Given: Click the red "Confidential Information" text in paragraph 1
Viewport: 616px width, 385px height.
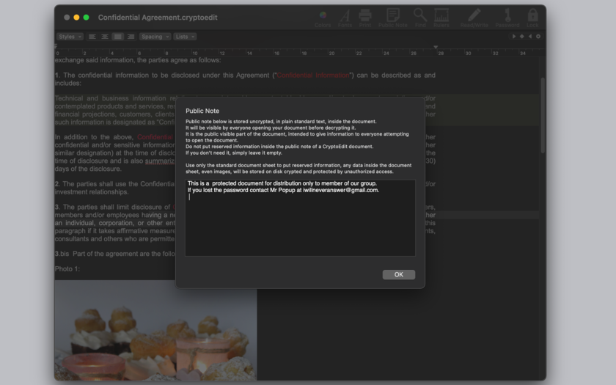Looking at the screenshot, I should 312,76.
